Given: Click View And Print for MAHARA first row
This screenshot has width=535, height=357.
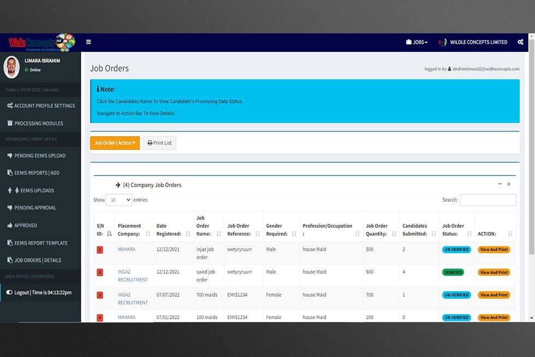Looking at the screenshot, I should [494, 249].
